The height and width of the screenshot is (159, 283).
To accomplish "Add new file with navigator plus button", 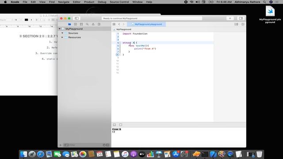I will tap(60, 145).
